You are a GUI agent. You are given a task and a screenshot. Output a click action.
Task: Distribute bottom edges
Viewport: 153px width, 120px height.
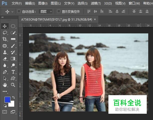(x=147, y=11)
